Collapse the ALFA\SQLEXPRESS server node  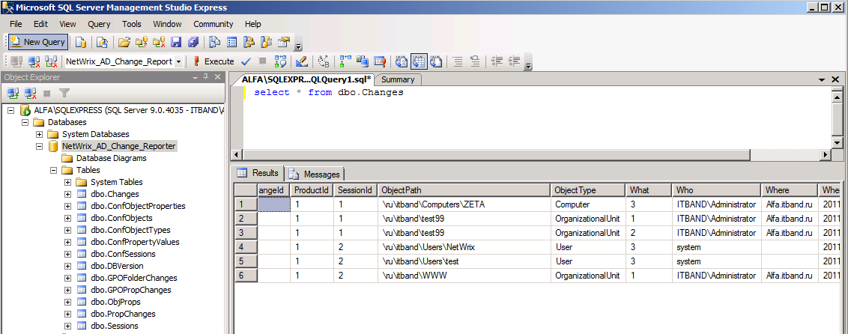10,110
